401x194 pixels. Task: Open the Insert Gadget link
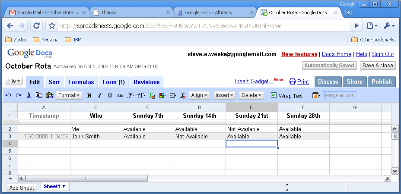[x=255, y=81]
